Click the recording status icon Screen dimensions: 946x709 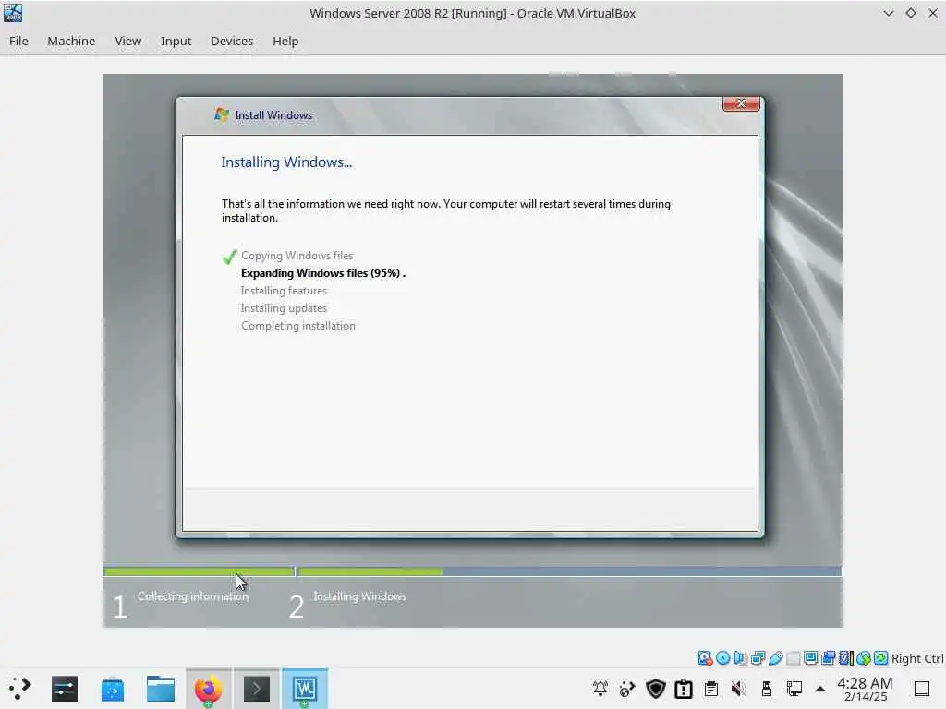[x=829, y=658]
